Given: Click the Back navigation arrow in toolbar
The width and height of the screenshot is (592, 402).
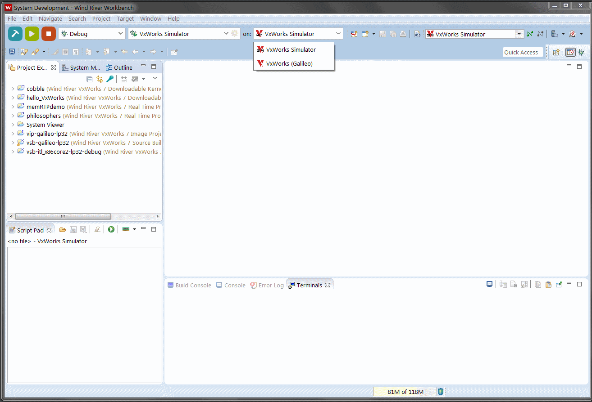Looking at the screenshot, I should (x=135, y=52).
